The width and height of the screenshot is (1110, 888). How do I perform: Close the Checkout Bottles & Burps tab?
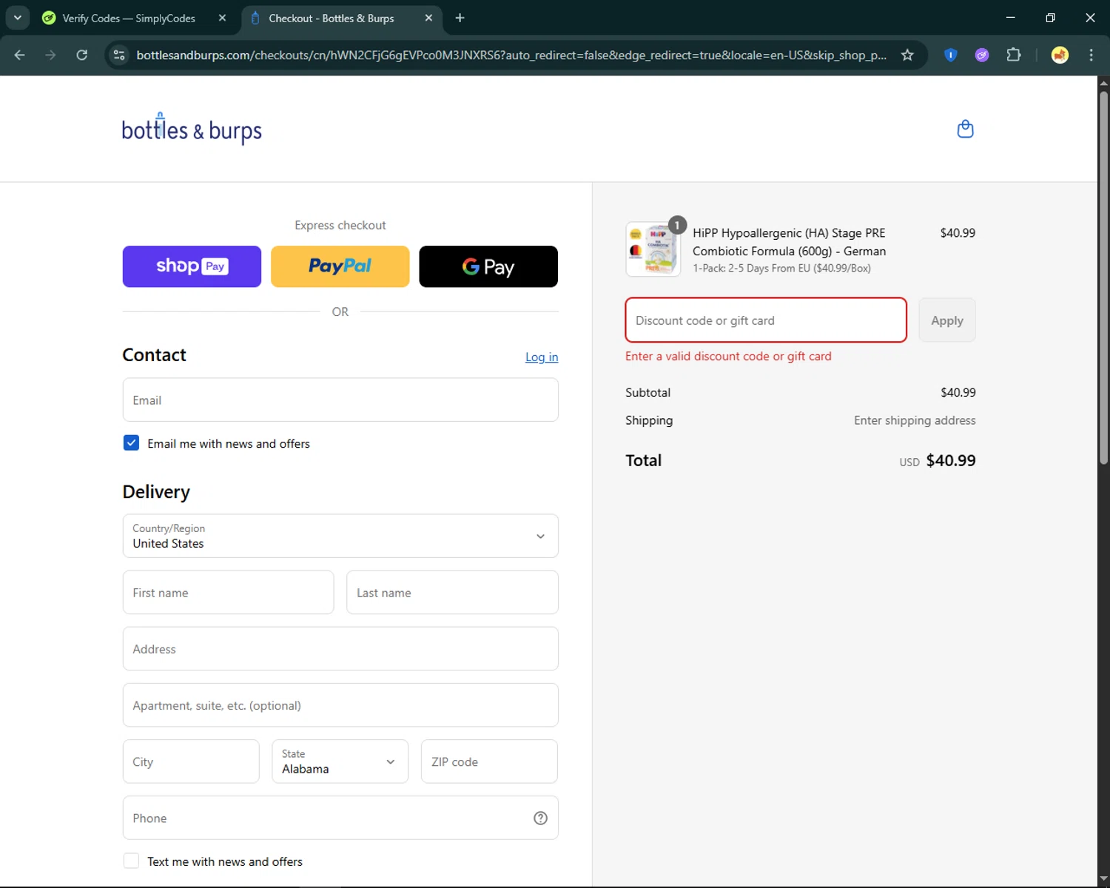pyautogui.click(x=428, y=18)
